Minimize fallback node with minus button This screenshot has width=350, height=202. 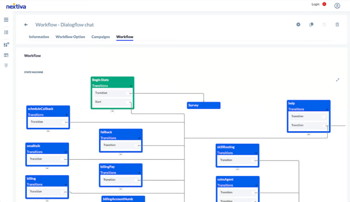[x=121, y=154]
